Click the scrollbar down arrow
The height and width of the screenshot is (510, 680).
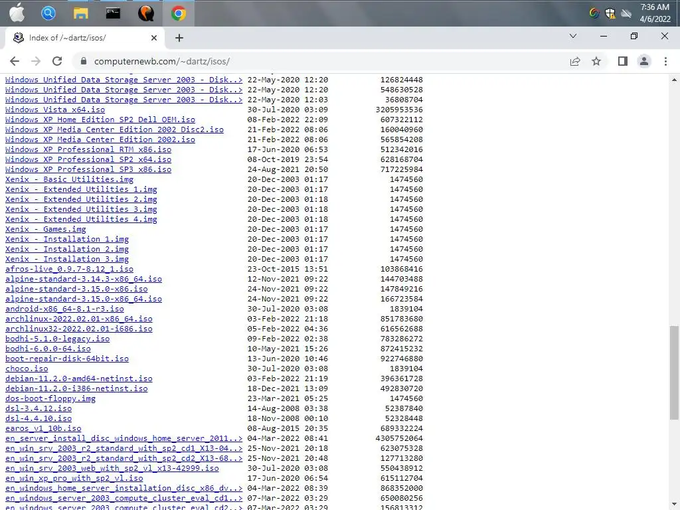tap(674, 505)
